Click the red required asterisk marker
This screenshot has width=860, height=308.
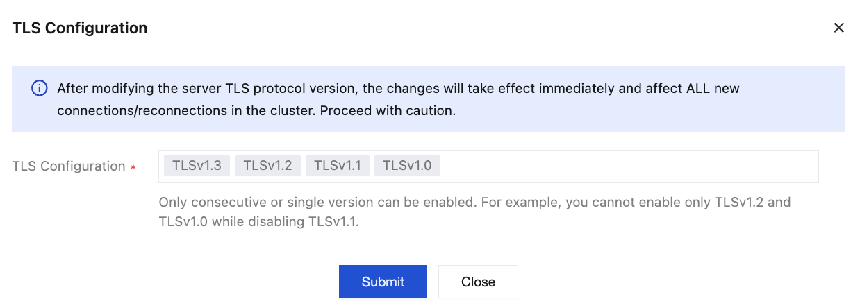tap(133, 167)
